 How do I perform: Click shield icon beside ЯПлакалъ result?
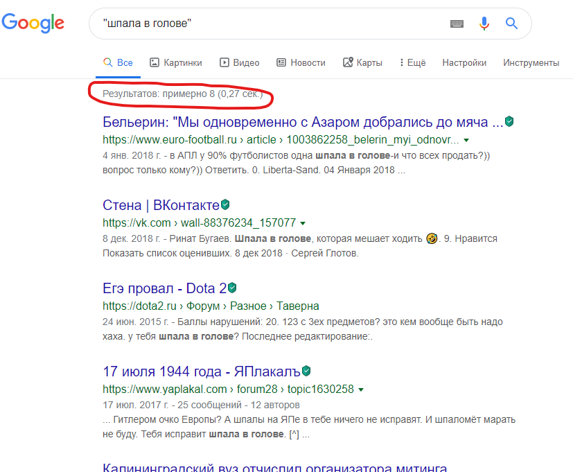point(306,370)
